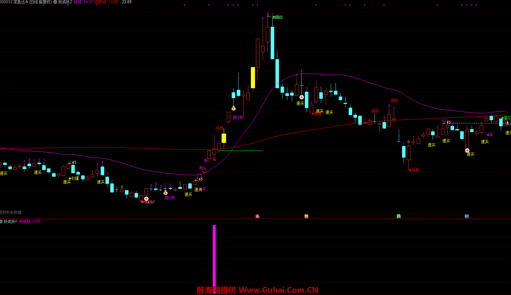Open the round dropdown icon beside 妖成妖F
This screenshot has height=295, width=511.
[1, 221]
